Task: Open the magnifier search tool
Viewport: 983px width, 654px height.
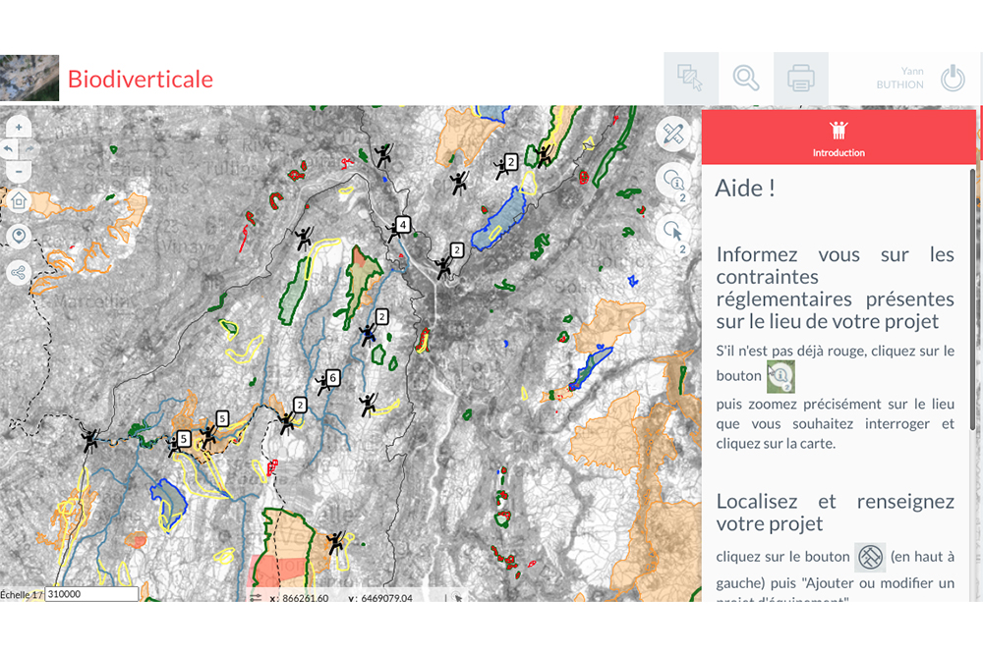Action: coord(746,79)
